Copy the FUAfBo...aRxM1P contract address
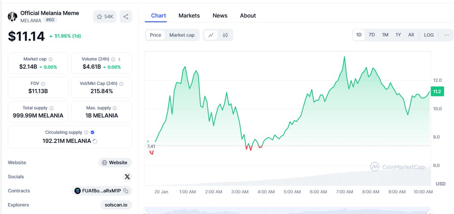Screen dimensions: 454x214 126,191
